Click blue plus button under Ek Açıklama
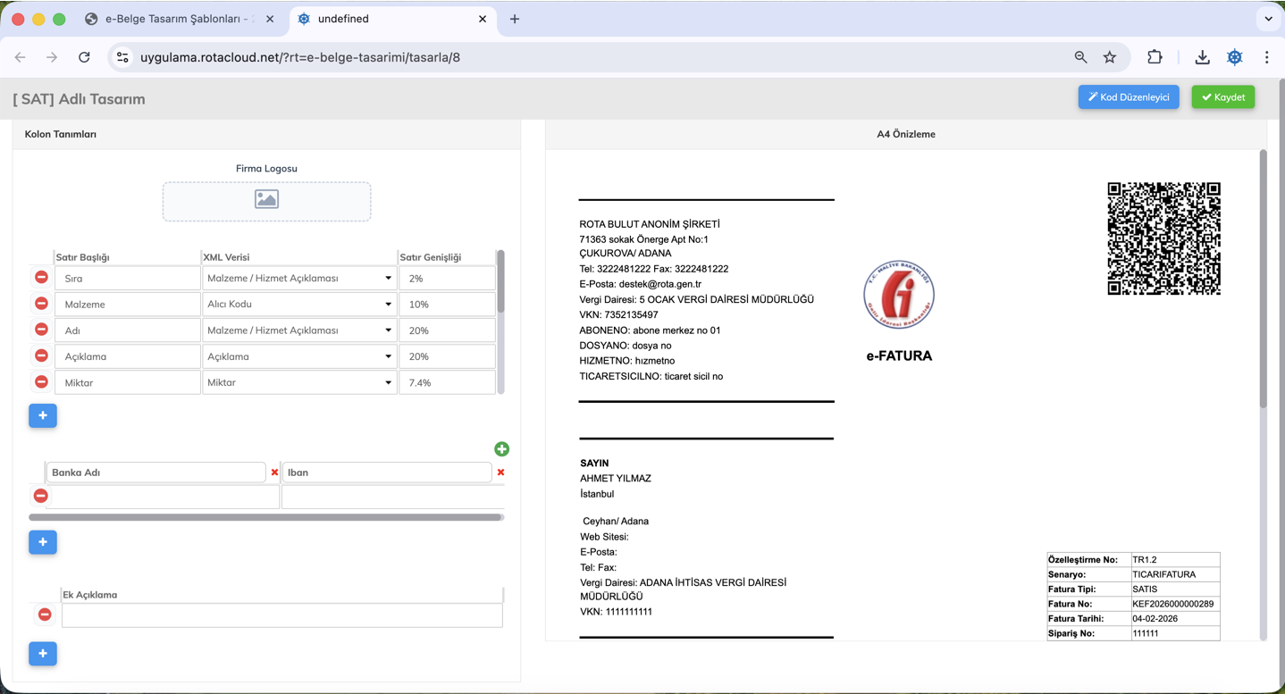The height and width of the screenshot is (694, 1285). 43,654
